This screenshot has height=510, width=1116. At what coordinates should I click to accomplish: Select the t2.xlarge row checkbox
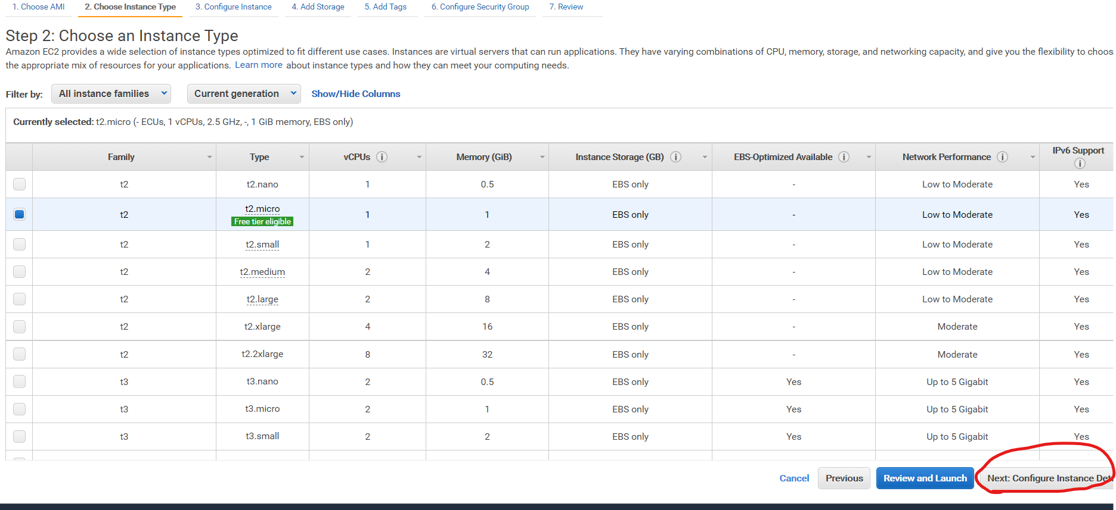20,327
